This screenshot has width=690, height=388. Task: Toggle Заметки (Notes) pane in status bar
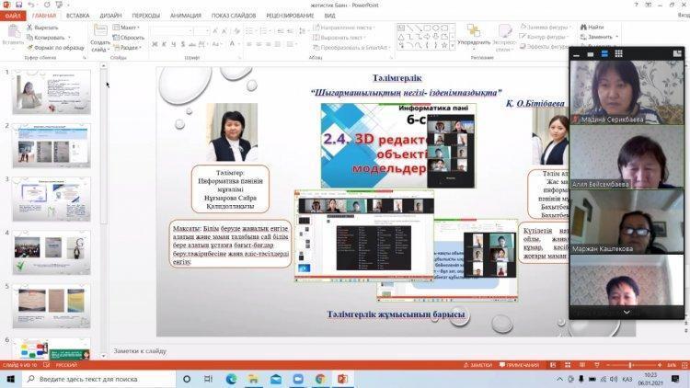point(477,365)
